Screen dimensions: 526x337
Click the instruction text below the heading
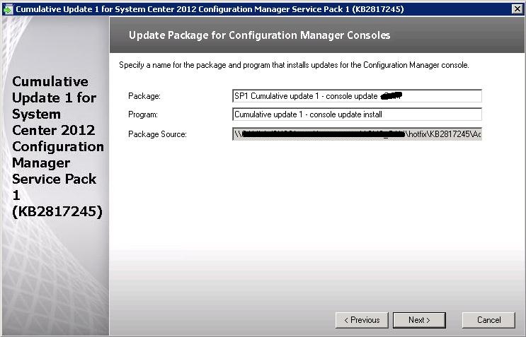point(294,65)
